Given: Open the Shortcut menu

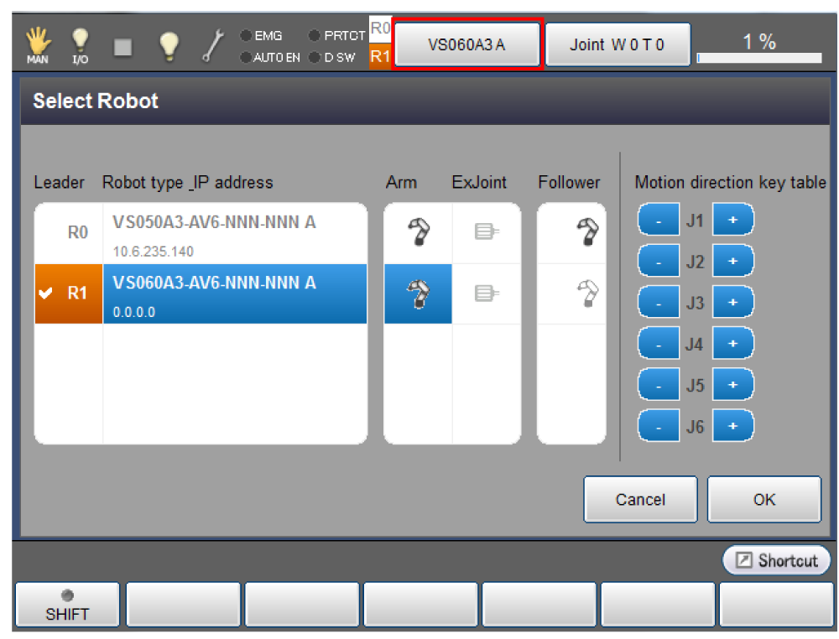Looking at the screenshot, I should pyautogui.click(x=777, y=560).
